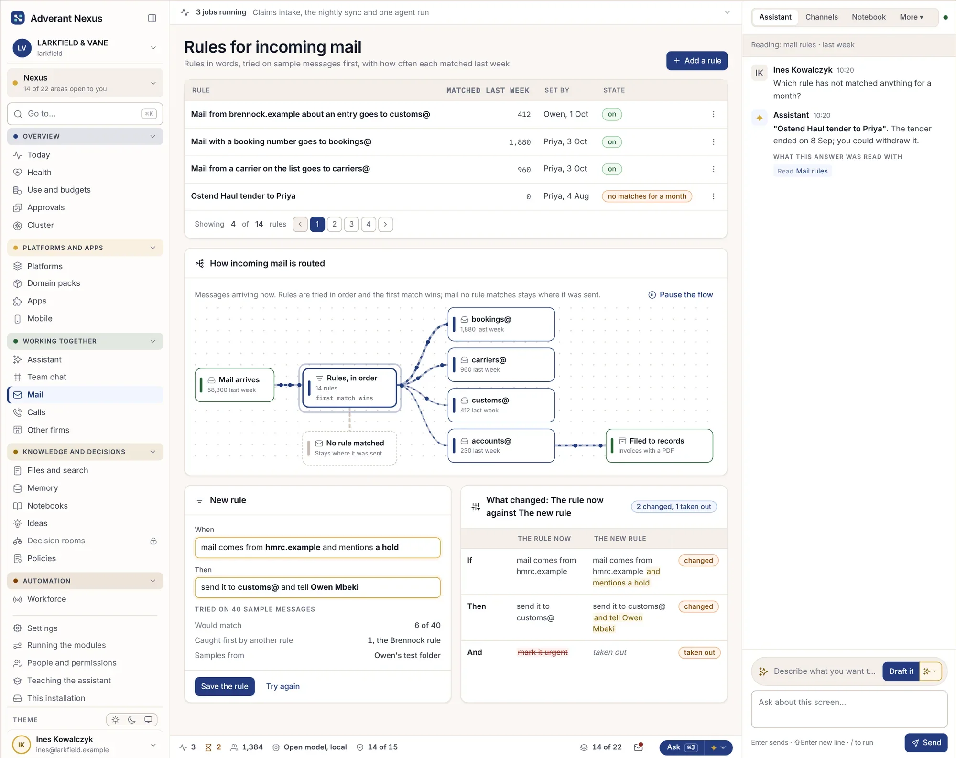Select the system theme monitor icon
Viewport: 956px width, 758px height.
click(x=148, y=720)
